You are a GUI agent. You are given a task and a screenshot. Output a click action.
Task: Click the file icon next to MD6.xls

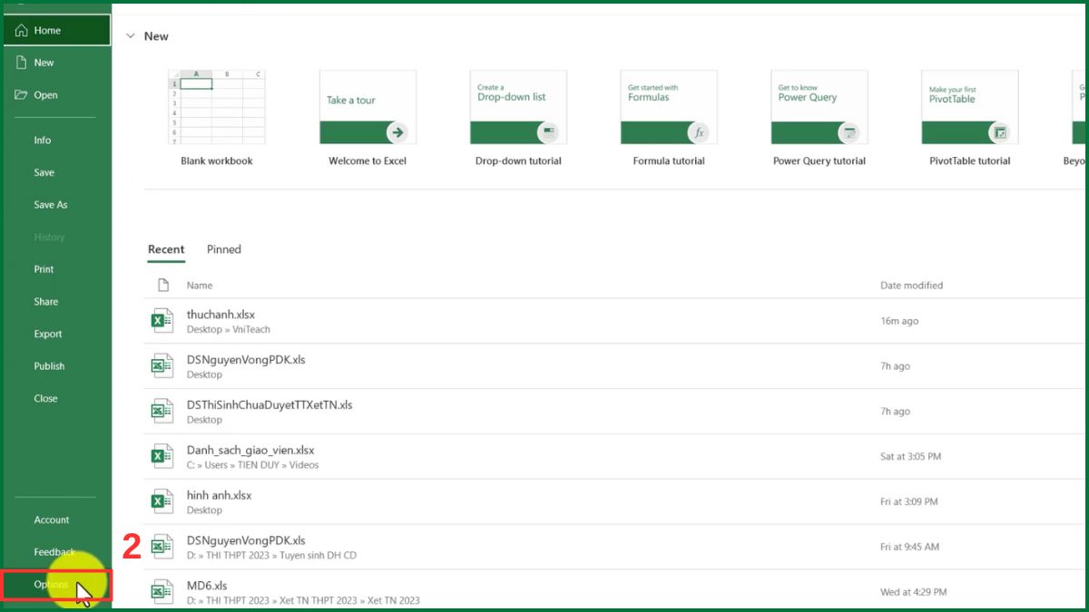[x=162, y=591]
